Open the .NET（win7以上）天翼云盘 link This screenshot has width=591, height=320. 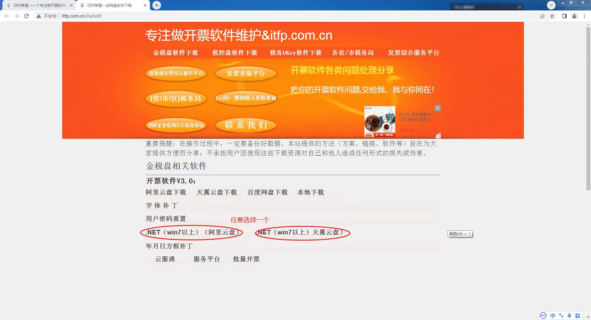299,232
